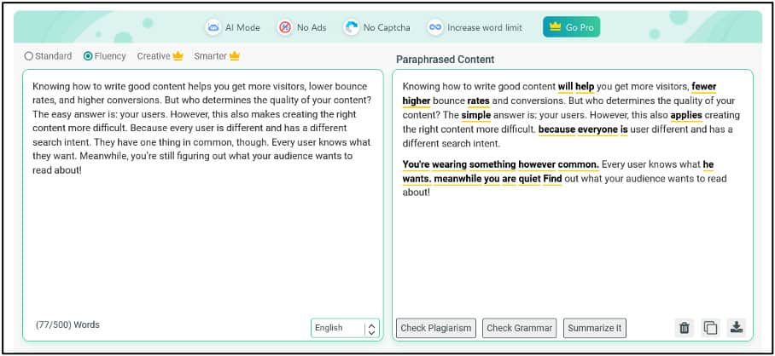This screenshot has height=356, width=775.
Task: Select the Standard mode radio button
Action: pyautogui.click(x=29, y=56)
